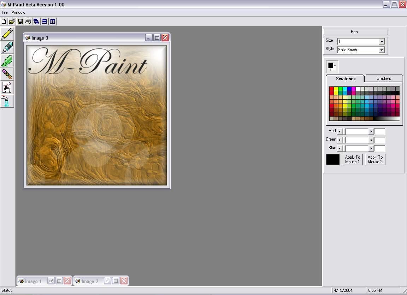Pick the Eraser tool with pink tip
This screenshot has height=295, width=407.
[x=7, y=74]
